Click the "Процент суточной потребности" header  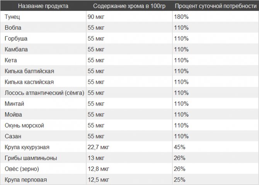point(215,6)
